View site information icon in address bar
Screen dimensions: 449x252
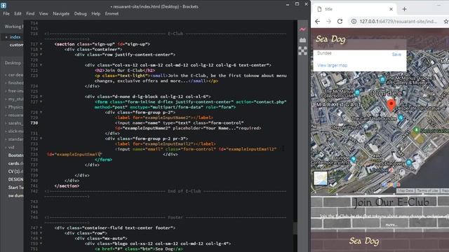(354, 22)
